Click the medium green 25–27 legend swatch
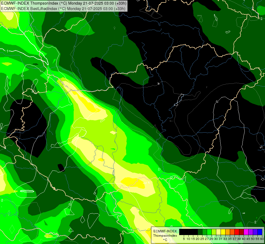 tap(205, 232)
